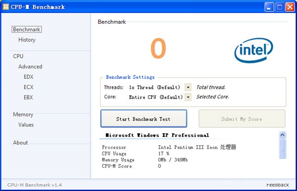Open the Benchmark section in sidebar
Viewport: 297px width, 191px height.
click(27, 30)
